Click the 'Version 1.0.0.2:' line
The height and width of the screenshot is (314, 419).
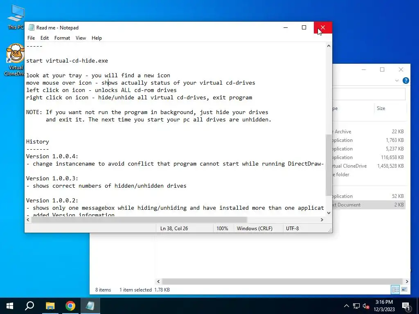point(52,200)
